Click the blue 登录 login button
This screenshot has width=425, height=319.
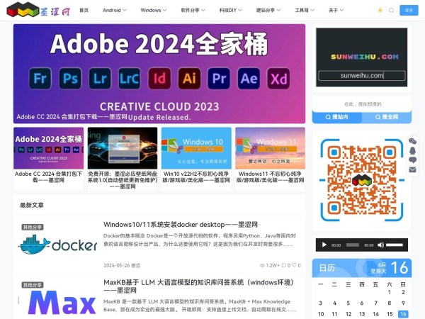pyautogui.click(x=409, y=11)
